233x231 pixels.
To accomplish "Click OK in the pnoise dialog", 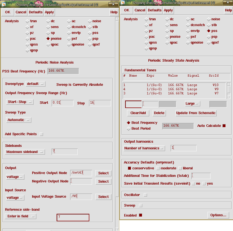I will [x=8, y=12].
